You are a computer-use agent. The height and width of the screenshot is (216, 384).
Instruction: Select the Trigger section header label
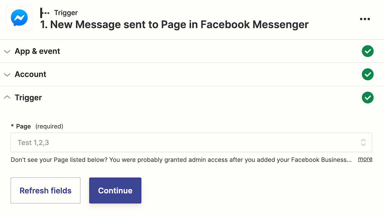point(28,97)
